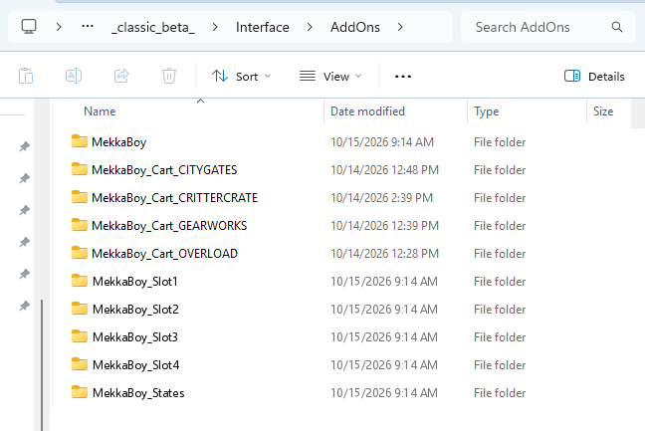The width and height of the screenshot is (645, 431).
Task: Click the search magnifier icon
Action: (616, 27)
